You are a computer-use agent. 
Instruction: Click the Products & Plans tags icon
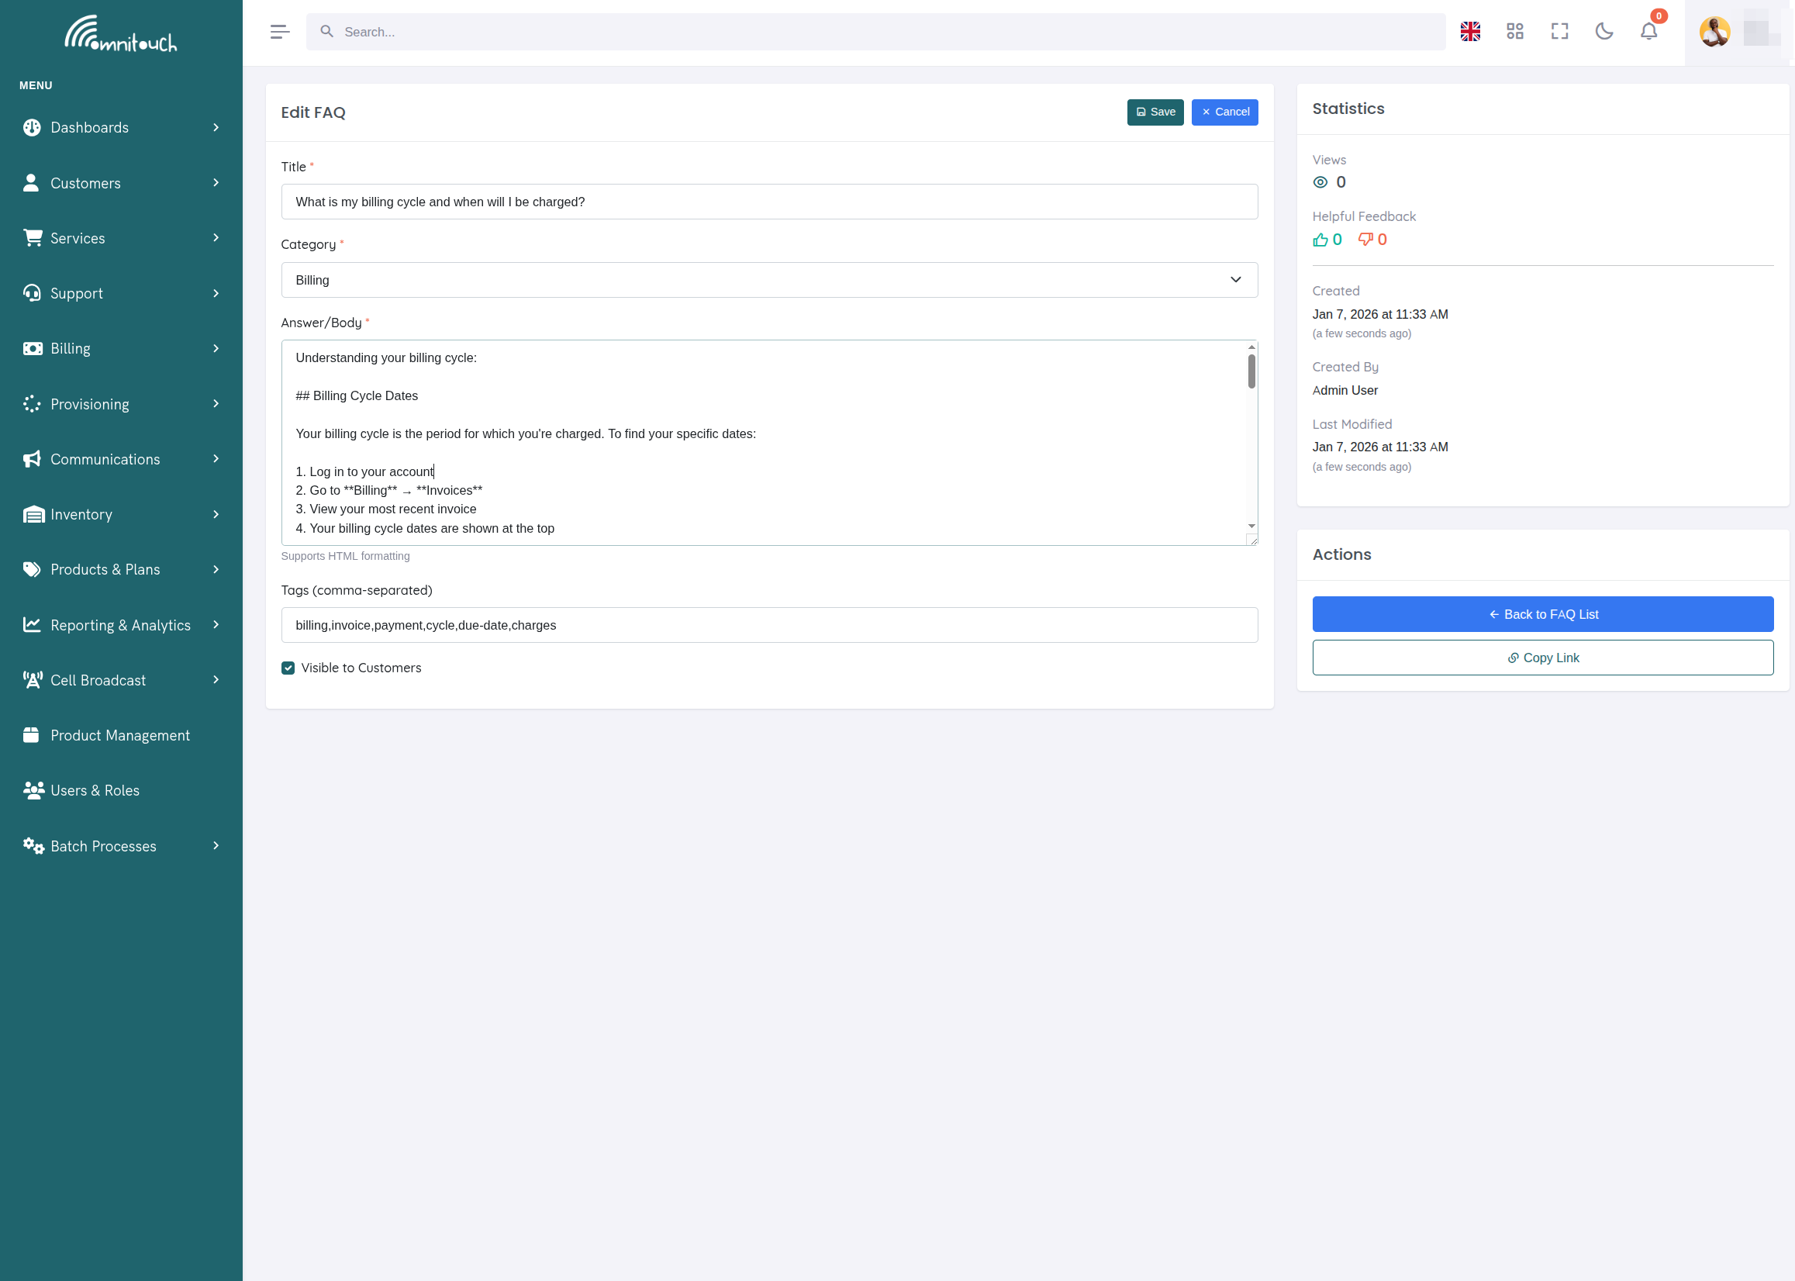[x=32, y=568]
